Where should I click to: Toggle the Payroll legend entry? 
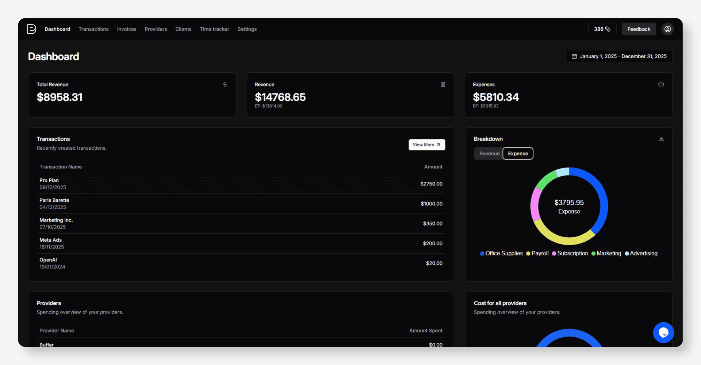click(x=537, y=253)
